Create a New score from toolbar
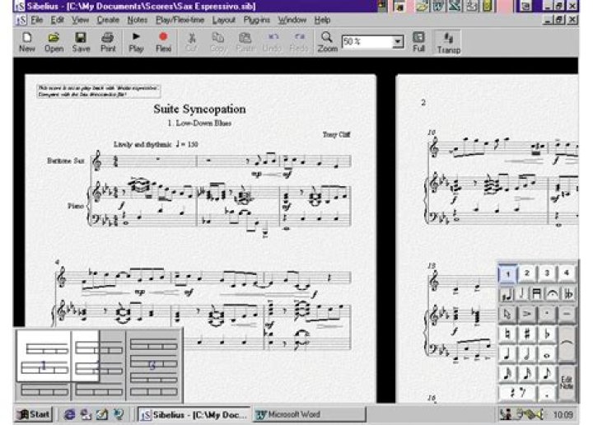This screenshot has height=425, width=593. point(27,42)
